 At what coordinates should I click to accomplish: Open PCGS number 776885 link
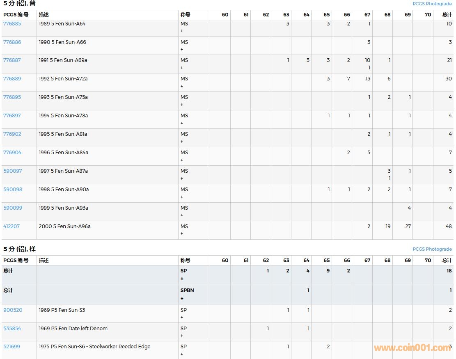[x=12, y=24]
